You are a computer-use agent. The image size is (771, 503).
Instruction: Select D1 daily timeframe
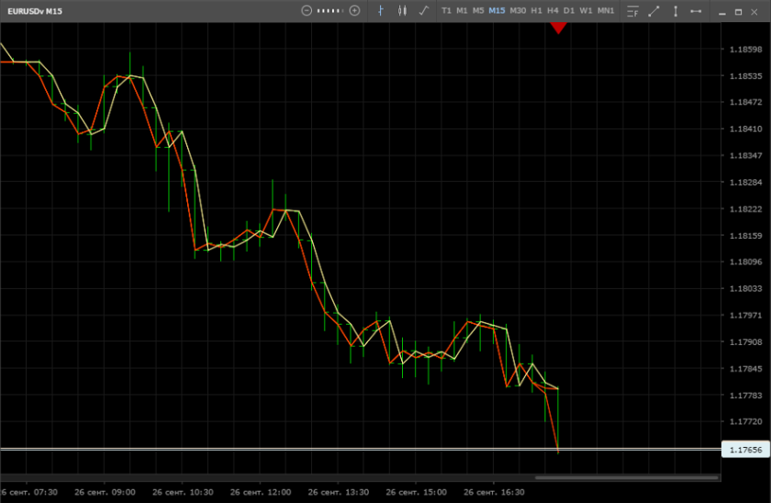(569, 11)
